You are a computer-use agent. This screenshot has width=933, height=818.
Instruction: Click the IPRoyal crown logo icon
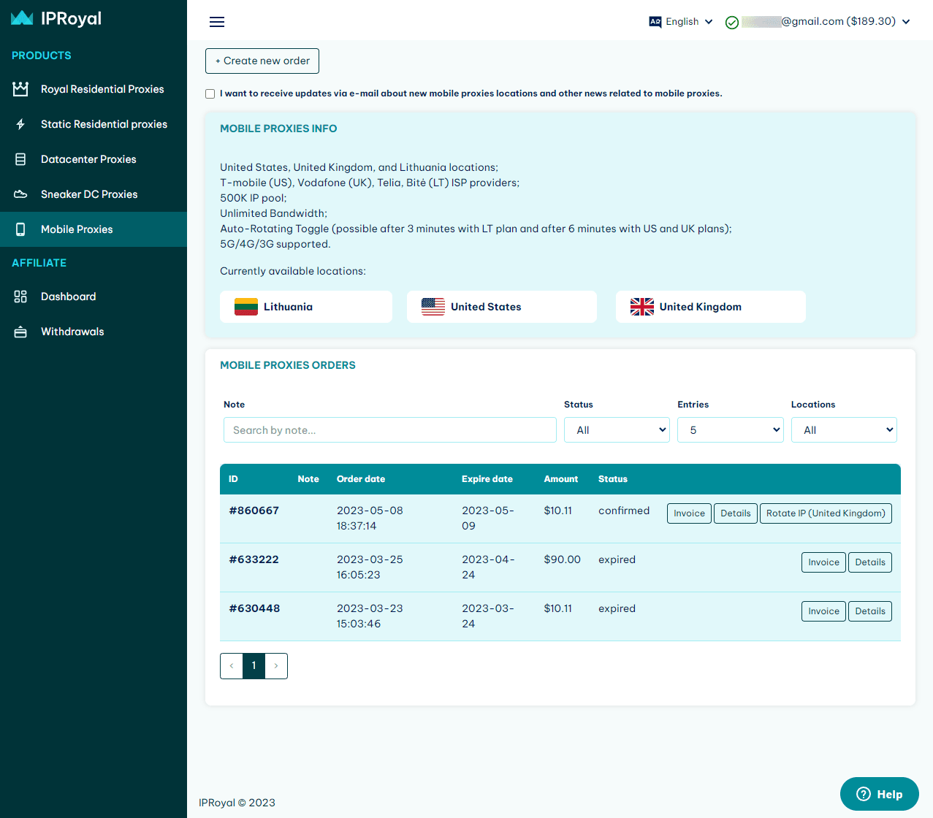[22, 18]
